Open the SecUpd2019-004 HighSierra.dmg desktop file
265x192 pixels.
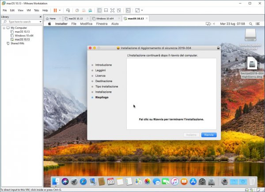point(252,63)
